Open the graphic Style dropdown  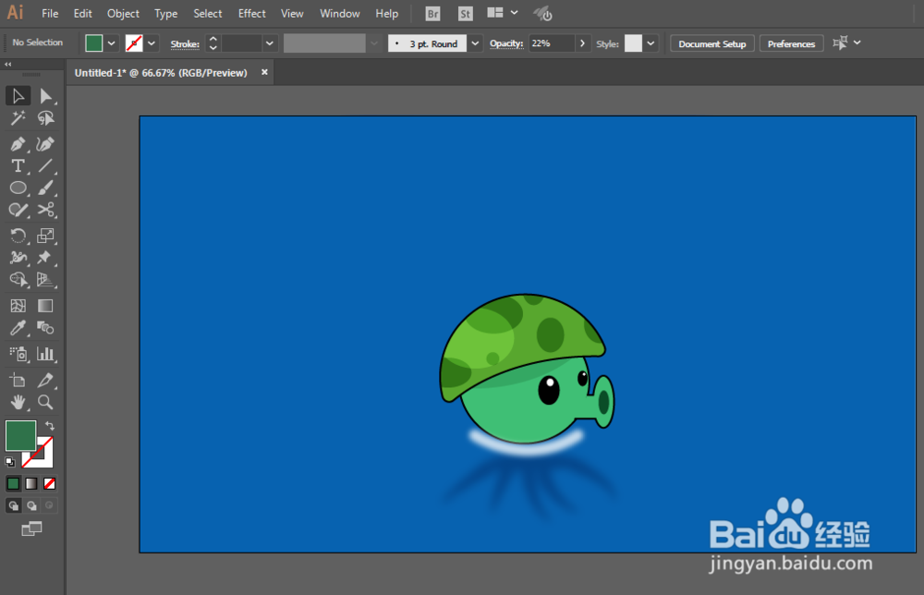(650, 43)
